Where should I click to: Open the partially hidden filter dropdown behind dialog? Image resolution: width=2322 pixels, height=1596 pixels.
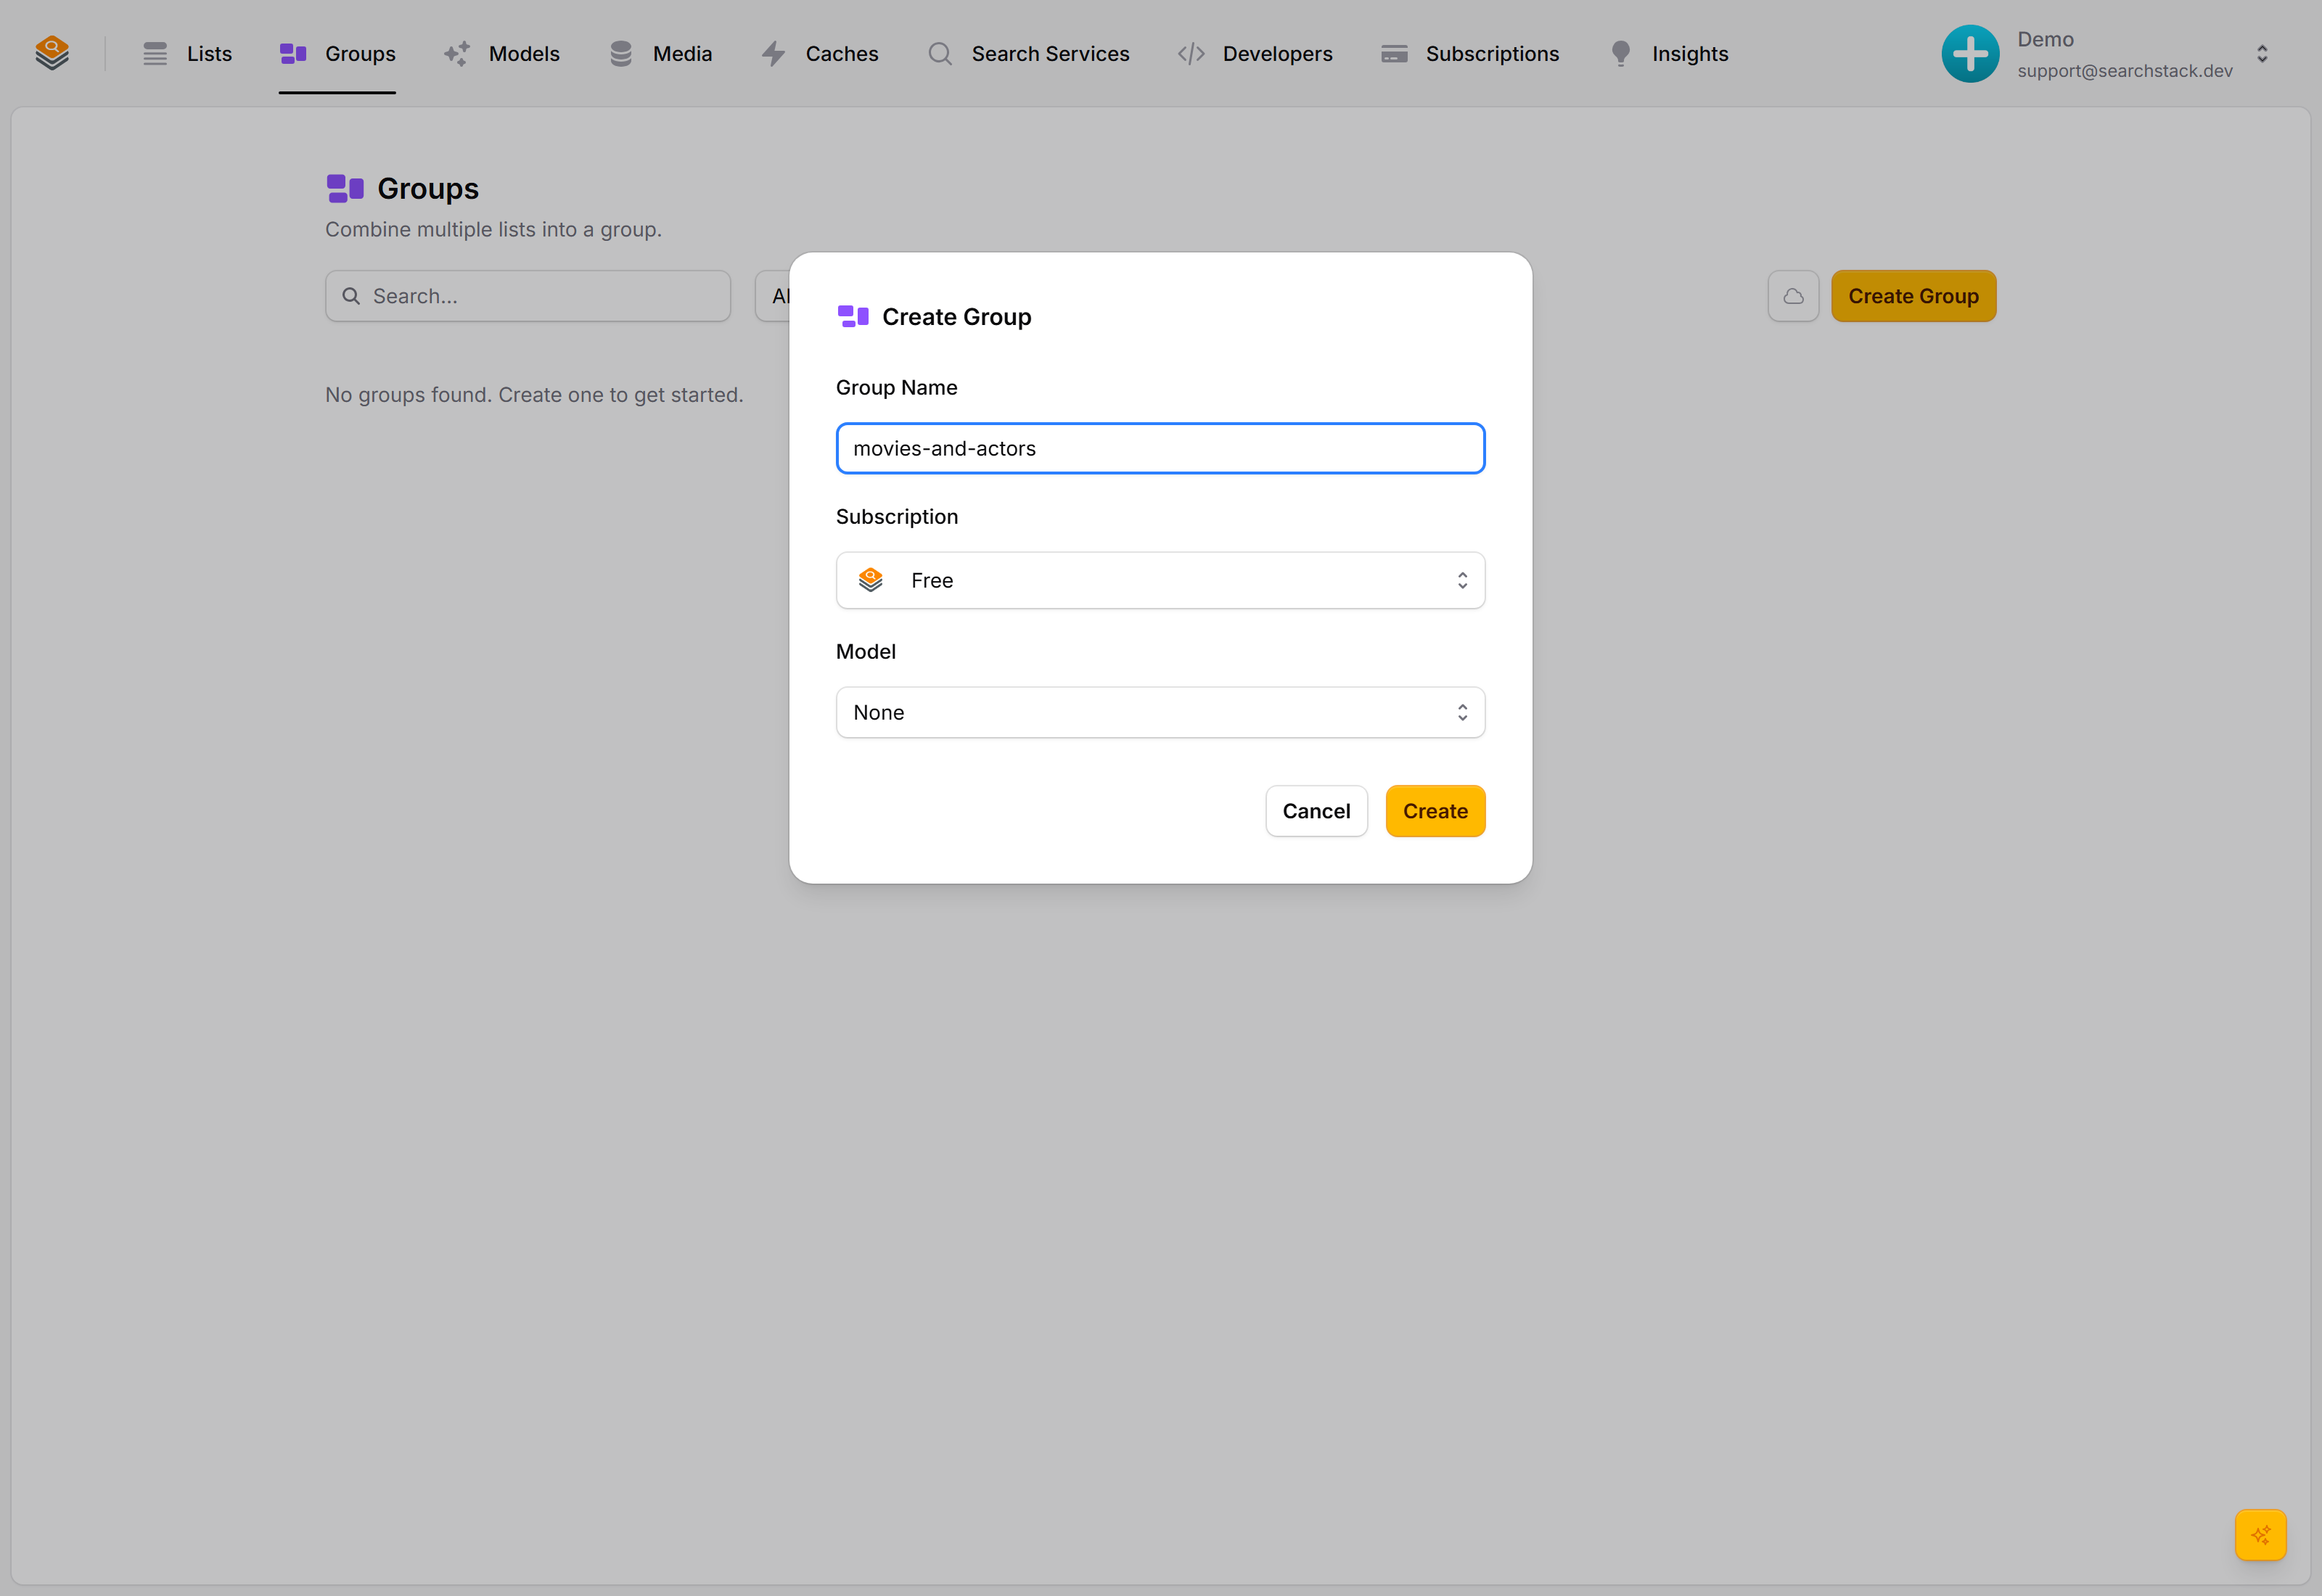coord(773,296)
